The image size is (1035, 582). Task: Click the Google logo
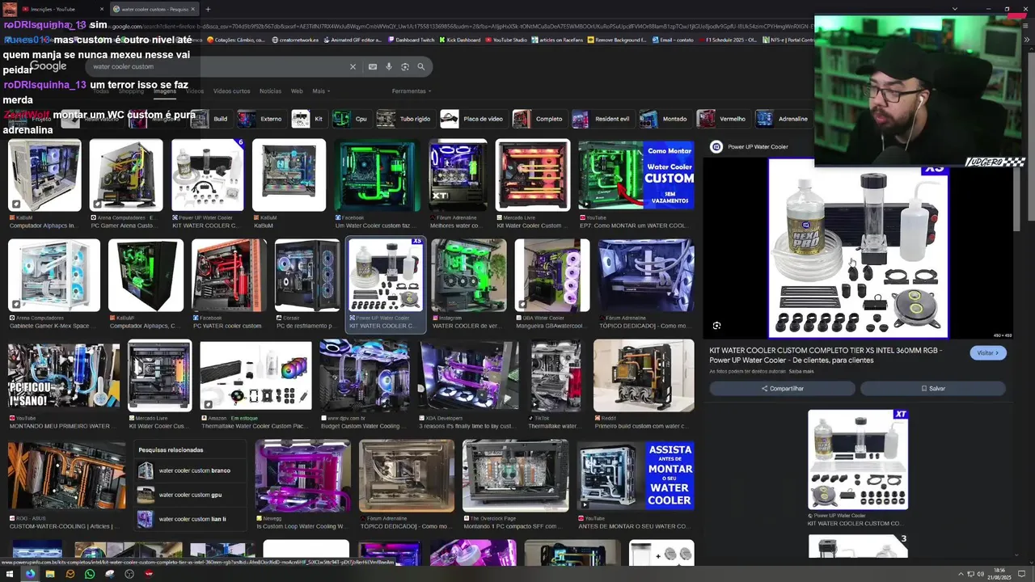tap(48, 66)
